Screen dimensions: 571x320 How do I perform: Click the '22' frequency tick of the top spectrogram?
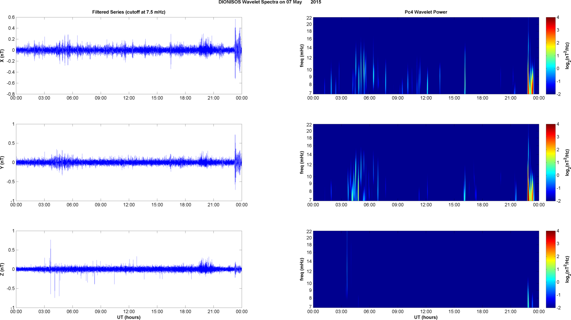coord(309,18)
